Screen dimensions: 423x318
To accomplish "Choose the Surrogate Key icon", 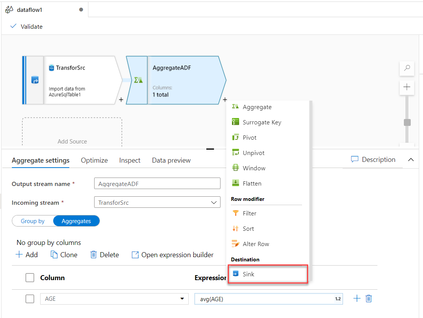I will pyautogui.click(x=236, y=122).
